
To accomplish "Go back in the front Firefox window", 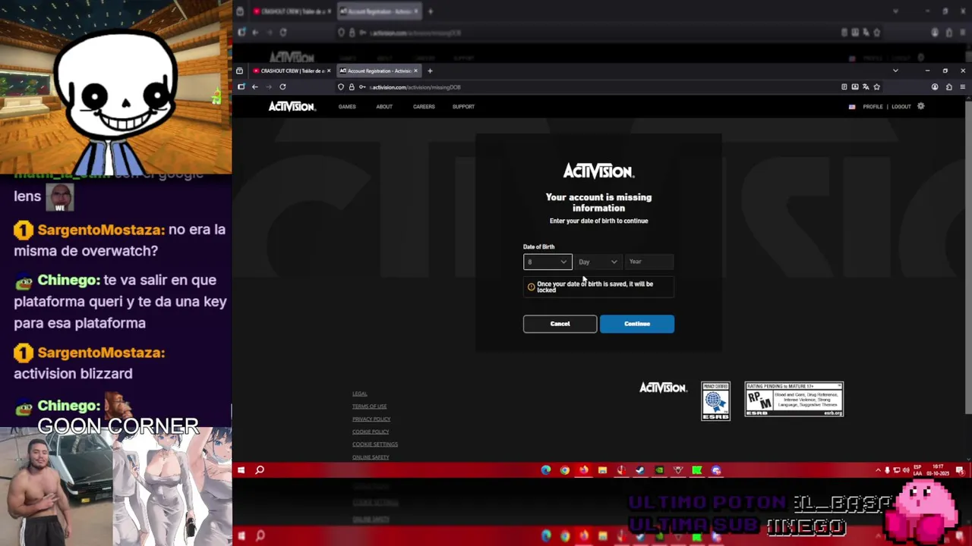I will coord(255,87).
